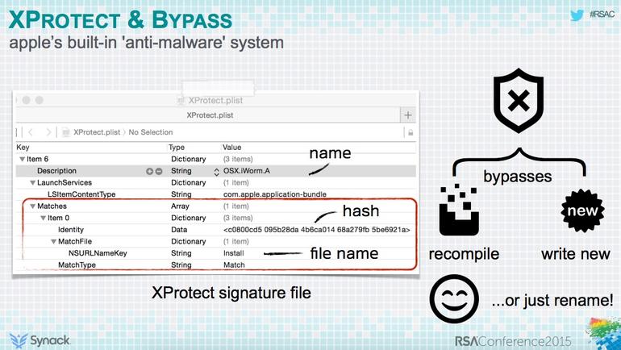
Task: Click the forward navigation arrow
Action: click(x=48, y=132)
